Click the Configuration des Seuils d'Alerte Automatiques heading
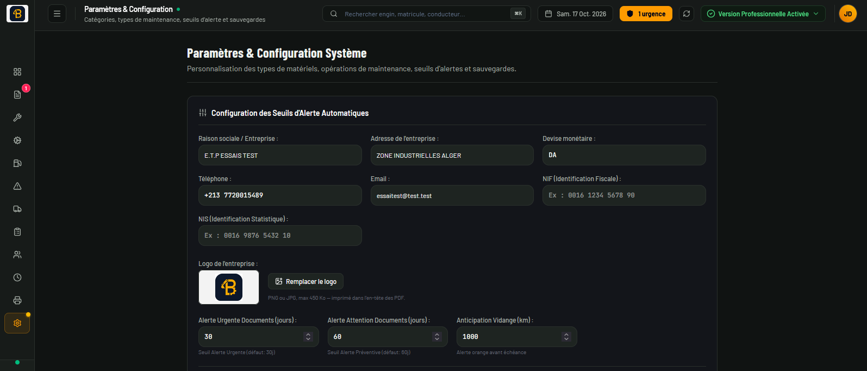Image resolution: width=867 pixels, height=371 pixels. [x=290, y=113]
